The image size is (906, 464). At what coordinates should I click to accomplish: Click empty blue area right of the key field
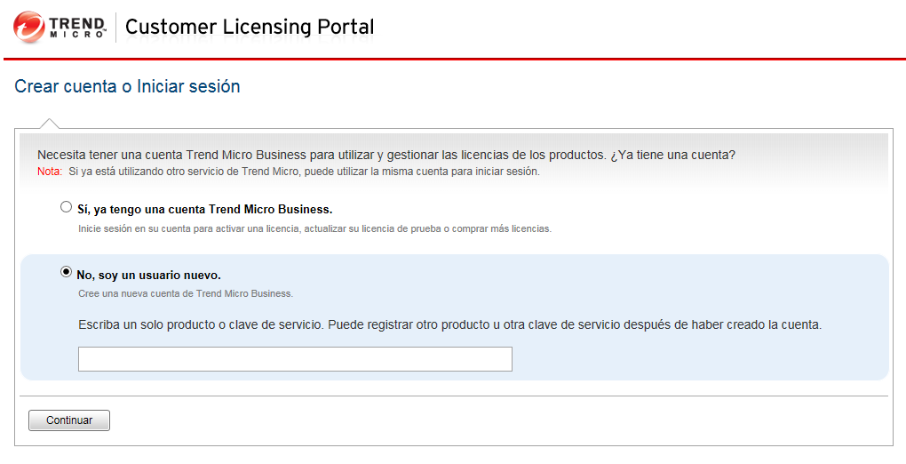tap(693, 359)
